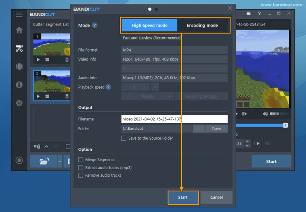
Task: Open the Joiner icon in sidebar
Action: (19, 66)
